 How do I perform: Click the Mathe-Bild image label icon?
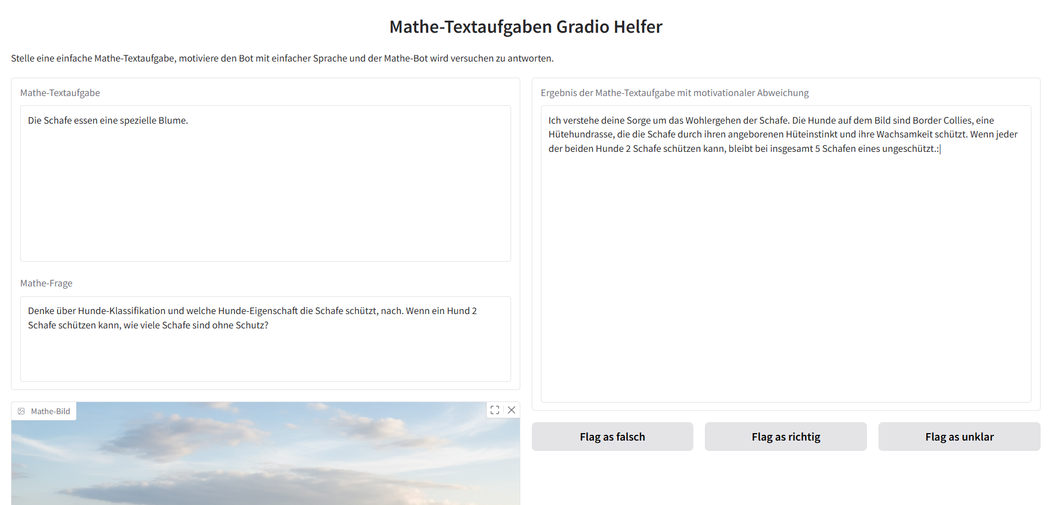pos(21,411)
